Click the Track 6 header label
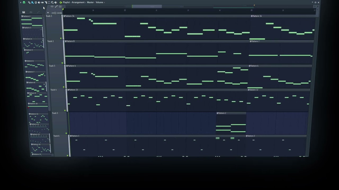This screenshot has width=339, height=190. click(x=56, y=136)
